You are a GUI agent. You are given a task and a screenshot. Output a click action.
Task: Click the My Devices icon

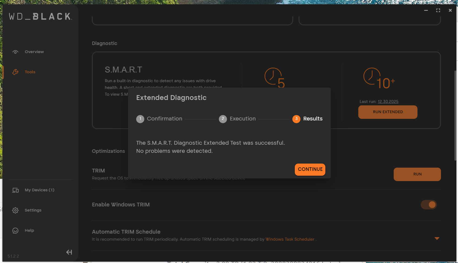pyautogui.click(x=15, y=190)
